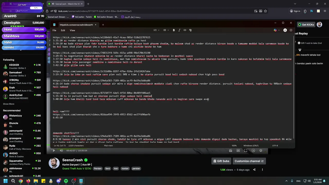Close the SeenaCrash browser tab

[x=81, y=4]
